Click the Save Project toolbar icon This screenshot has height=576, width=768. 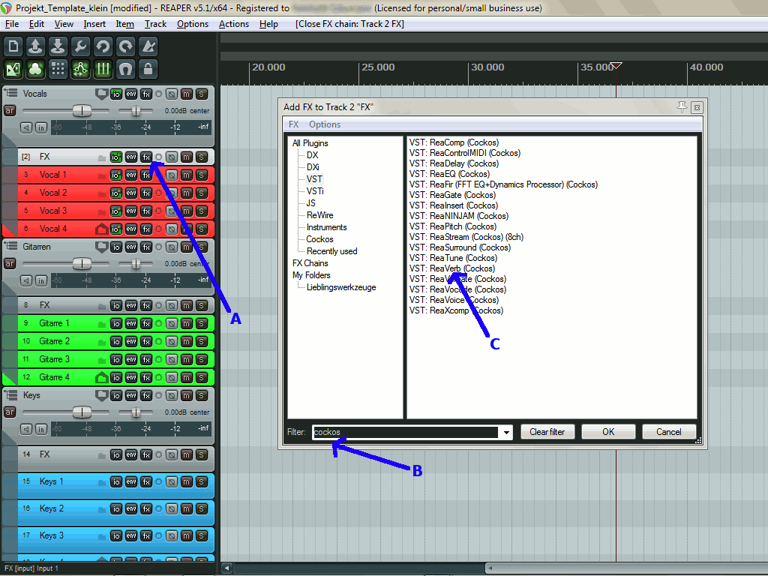tap(58, 46)
